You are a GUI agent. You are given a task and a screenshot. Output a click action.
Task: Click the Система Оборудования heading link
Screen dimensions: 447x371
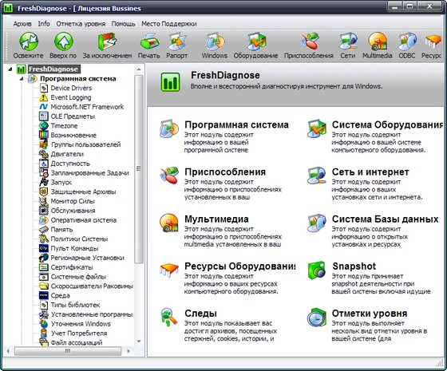(x=387, y=124)
